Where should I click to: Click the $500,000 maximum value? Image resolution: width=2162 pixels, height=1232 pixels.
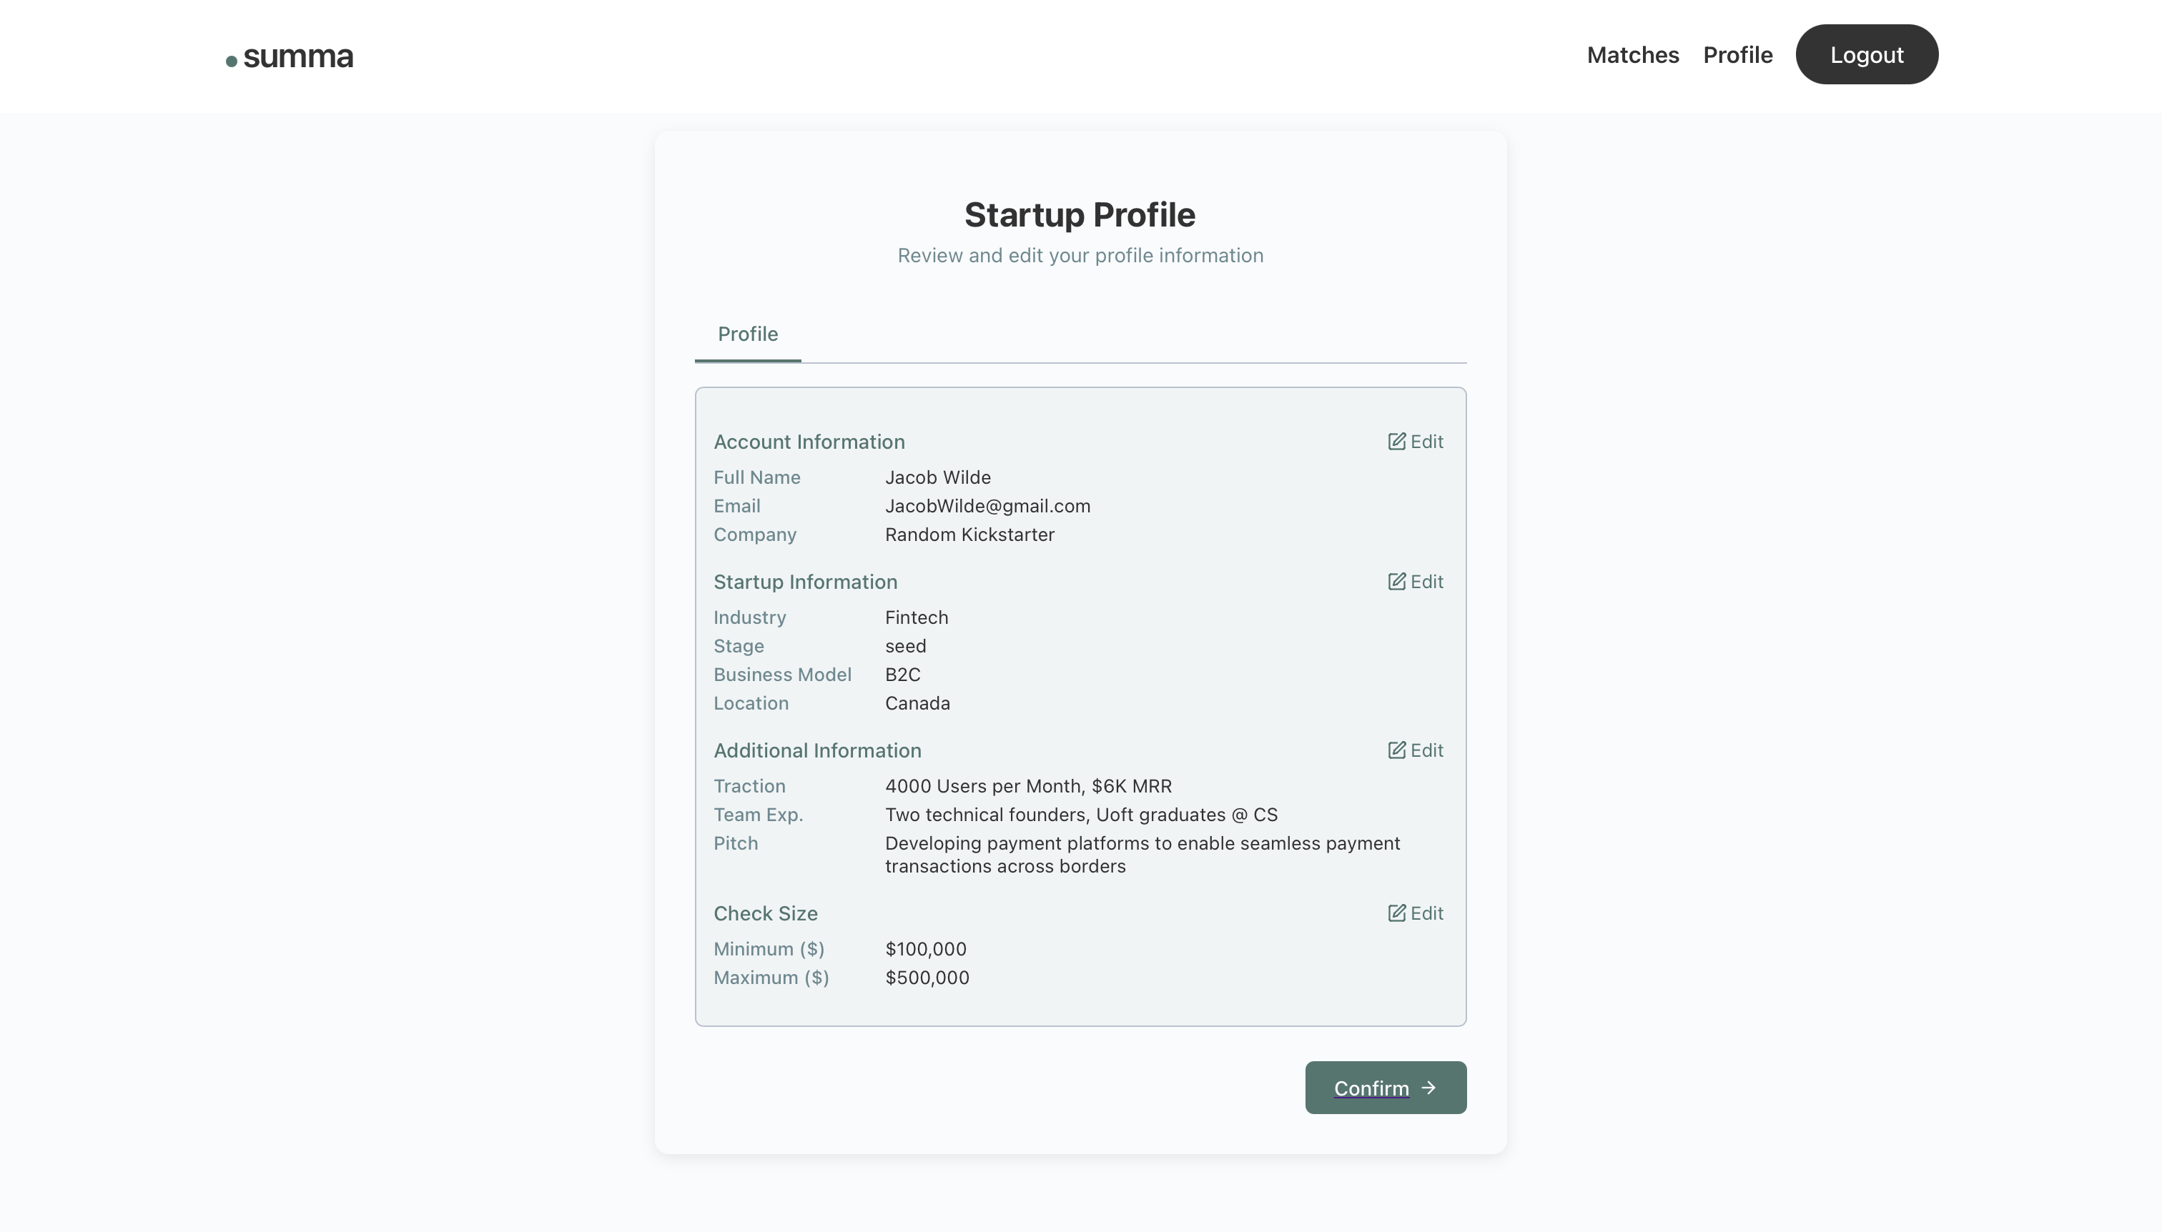click(927, 978)
